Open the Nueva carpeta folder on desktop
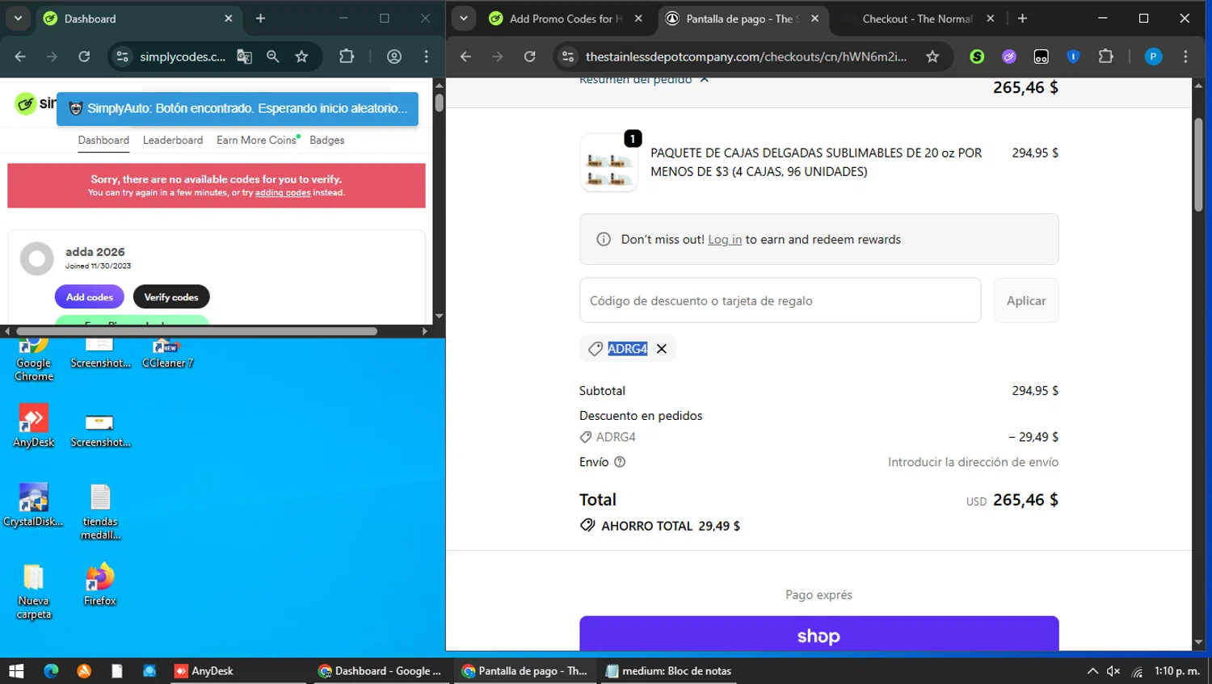The image size is (1212, 684). (33, 591)
